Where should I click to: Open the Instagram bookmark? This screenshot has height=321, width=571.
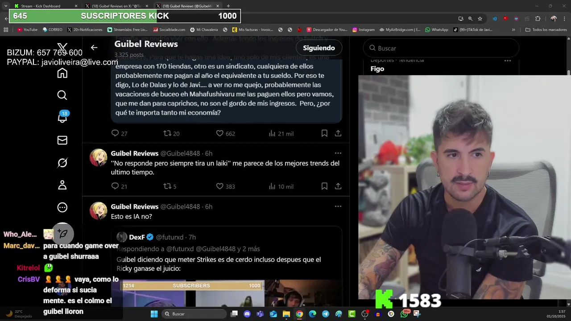pyautogui.click(x=364, y=30)
